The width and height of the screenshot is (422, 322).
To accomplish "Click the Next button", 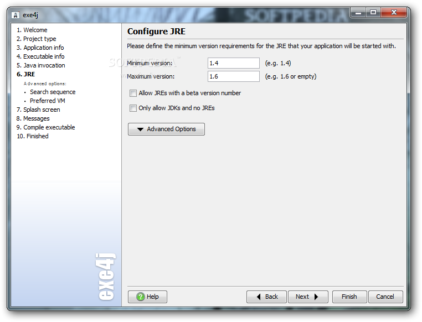I will click(x=308, y=297).
